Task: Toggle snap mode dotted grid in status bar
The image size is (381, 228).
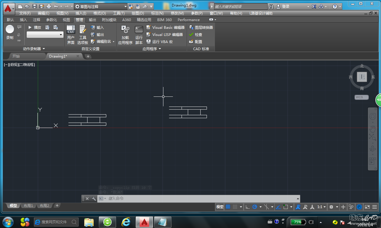Action: (235, 207)
